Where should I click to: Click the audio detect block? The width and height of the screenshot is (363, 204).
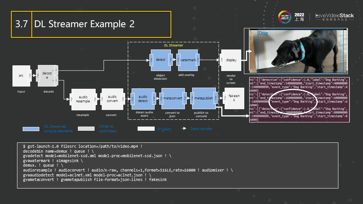[143, 99]
